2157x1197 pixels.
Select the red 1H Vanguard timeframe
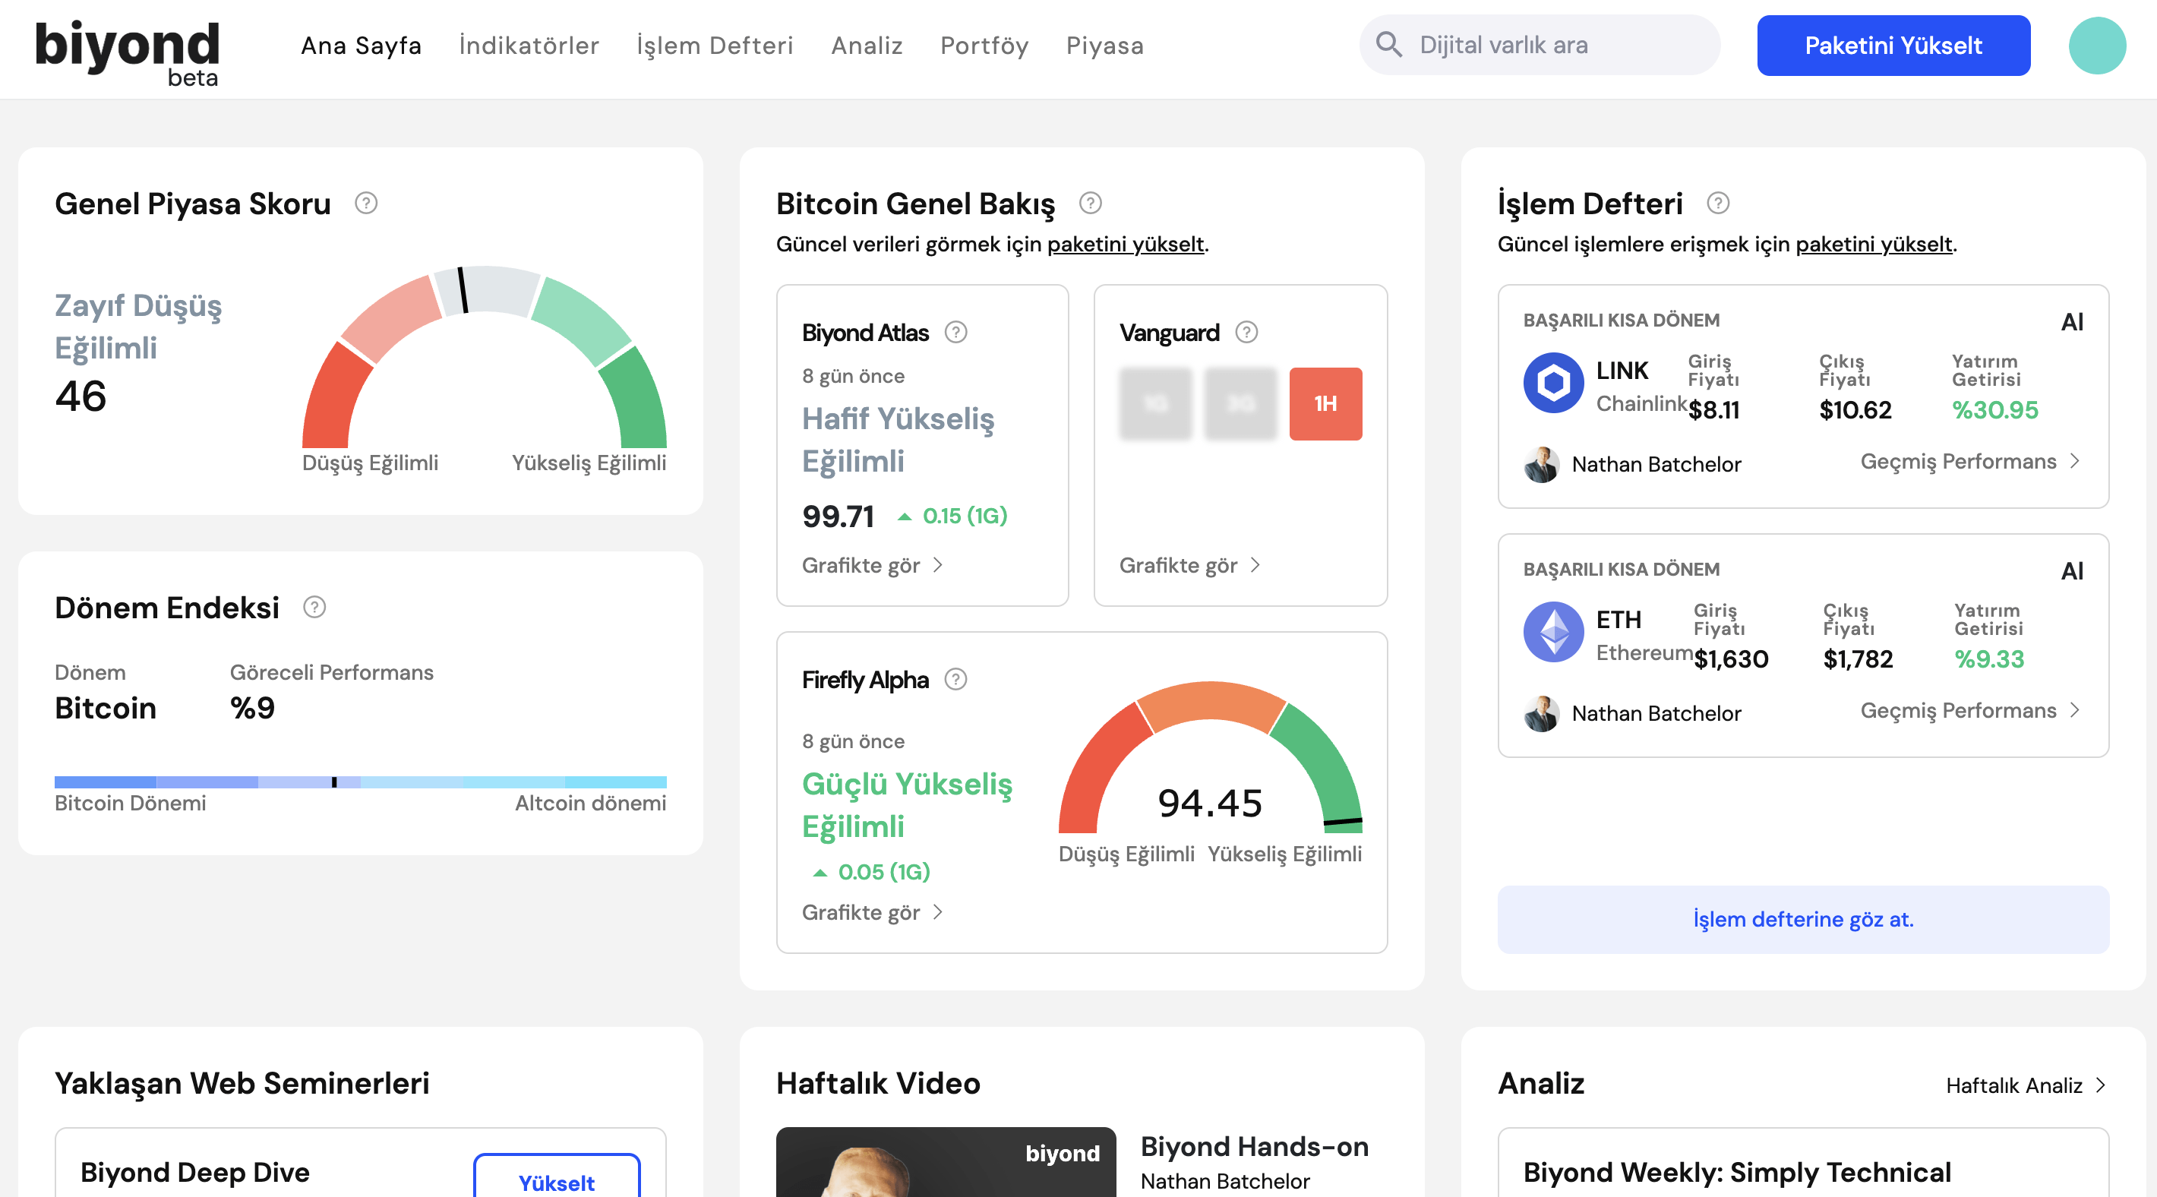(x=1325, y=404)
